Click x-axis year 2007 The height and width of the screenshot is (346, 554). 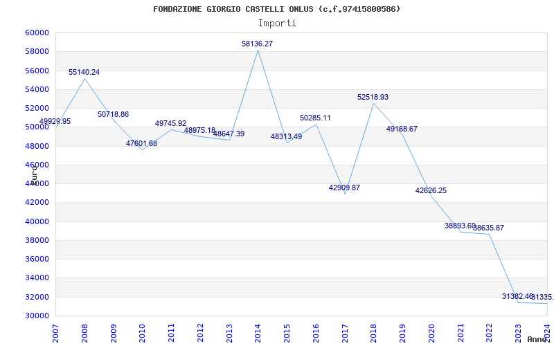[x=55, y=334]
